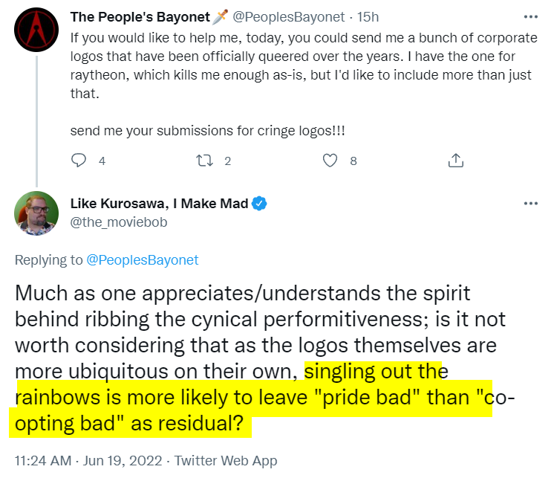Viewport: 551px width, 478px height.
Task: Click the 11:24 AM · Jun 19, 2022 timestamp
Action: 91,460
